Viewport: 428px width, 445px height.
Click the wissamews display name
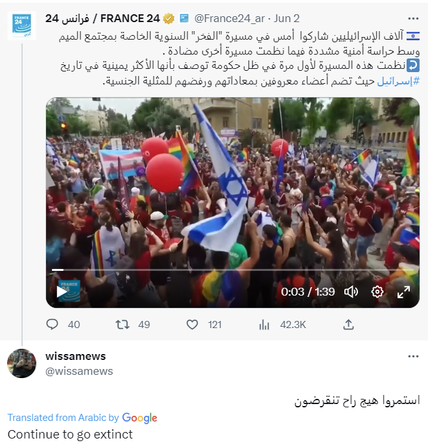point(76,356)
